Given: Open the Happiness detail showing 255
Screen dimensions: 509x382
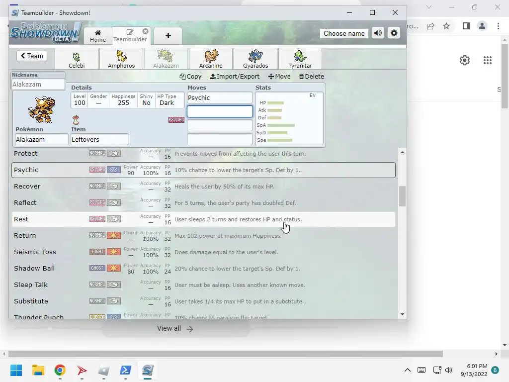Looking at the screenshot, I should pyautogui.click(x=123, y=100).
